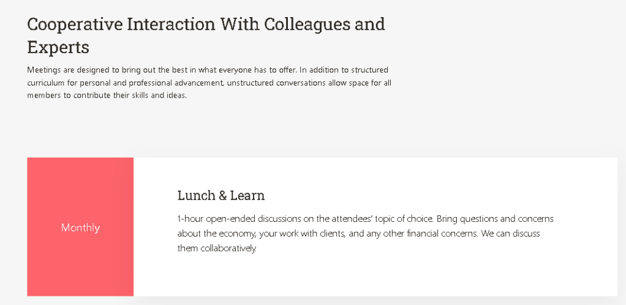Click the words "them collaboratively"
626x305 pixels.
pos(217,249)
